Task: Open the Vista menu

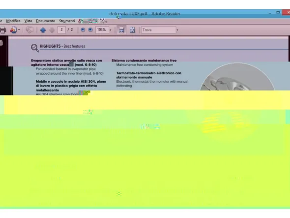Action: [28, 21]
